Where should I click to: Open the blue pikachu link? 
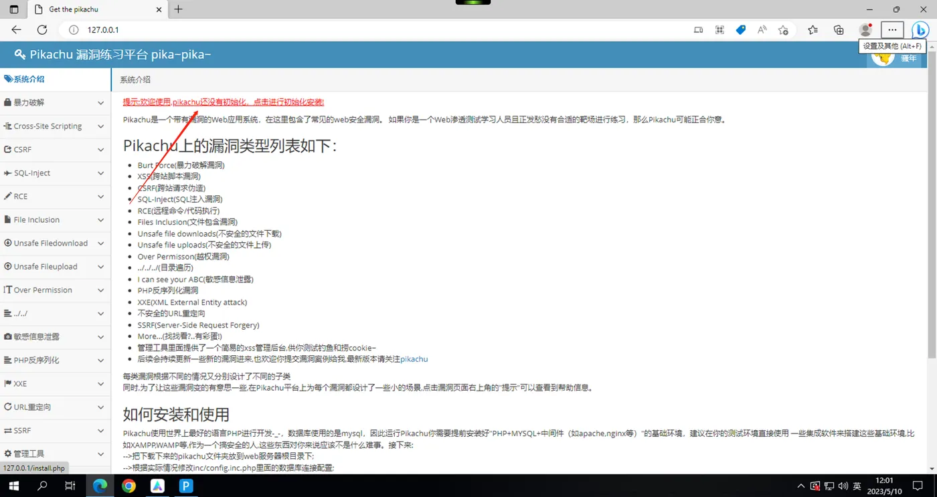[x=414, y=359]
